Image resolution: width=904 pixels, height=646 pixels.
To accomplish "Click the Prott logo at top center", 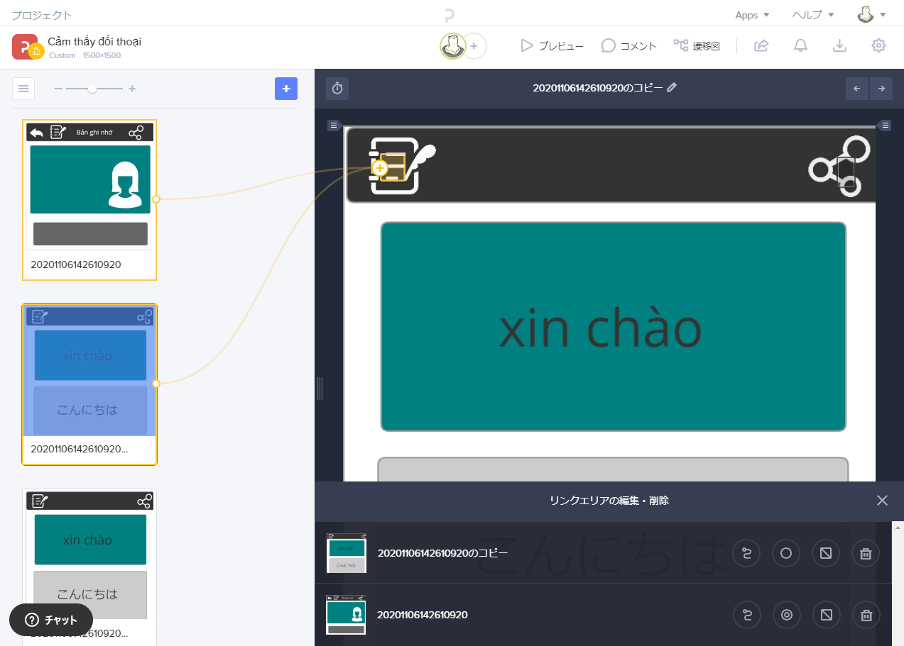I will click(449, 15).
